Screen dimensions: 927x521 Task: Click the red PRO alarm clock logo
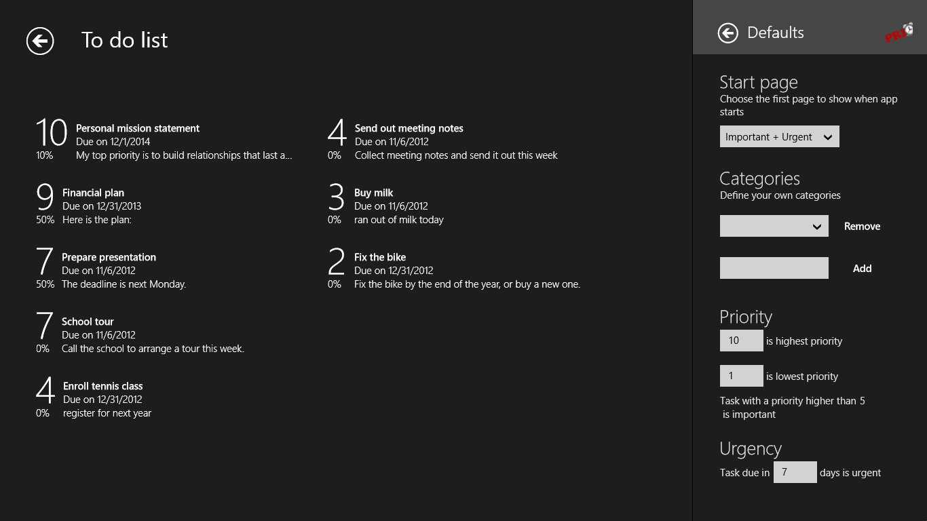coord(899,33)
